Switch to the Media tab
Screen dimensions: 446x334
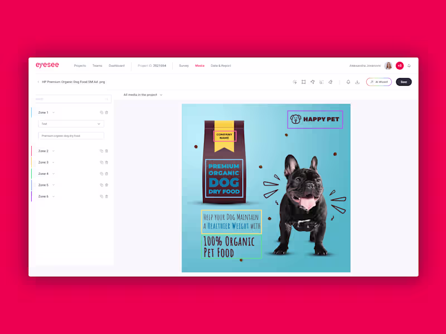pos(200,66)
